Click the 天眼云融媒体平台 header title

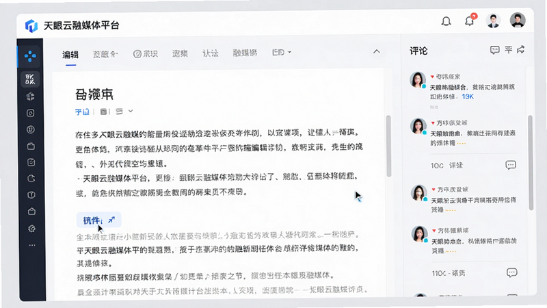click(81, 25)
